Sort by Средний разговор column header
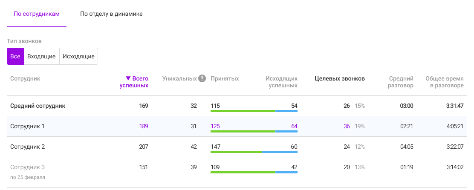Screen dimensions: 474x190 coord(401,82)
